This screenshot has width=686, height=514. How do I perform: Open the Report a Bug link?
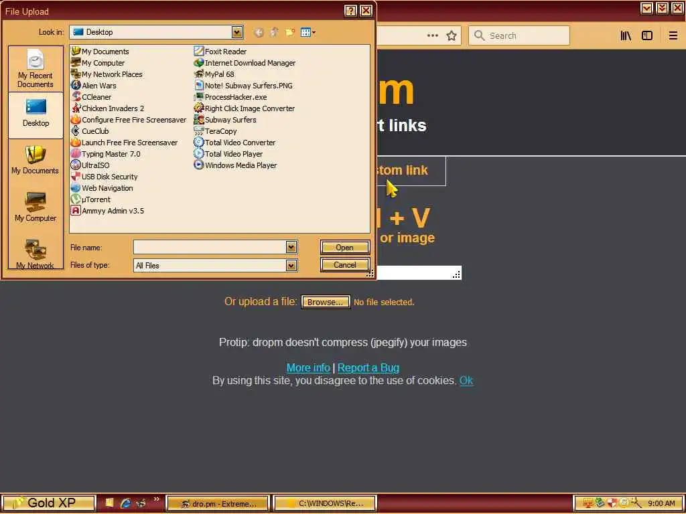click(368, 367)
